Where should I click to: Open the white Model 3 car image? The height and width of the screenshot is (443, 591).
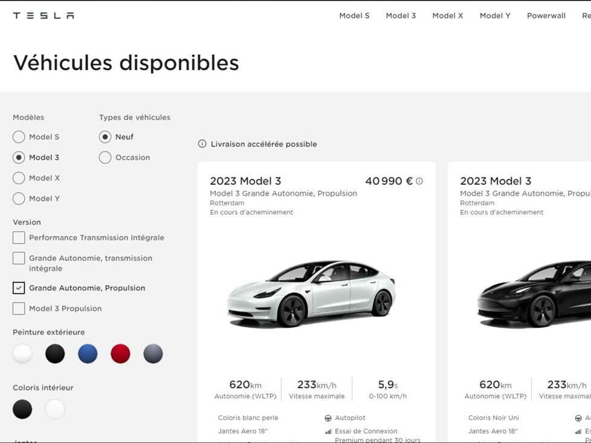[311, 293]
